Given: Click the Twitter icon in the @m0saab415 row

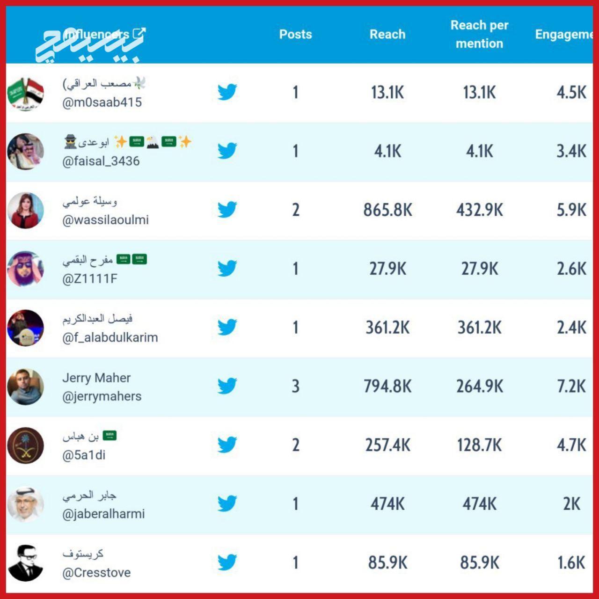Looking at the screenshot, I should [x=227, y=92].
